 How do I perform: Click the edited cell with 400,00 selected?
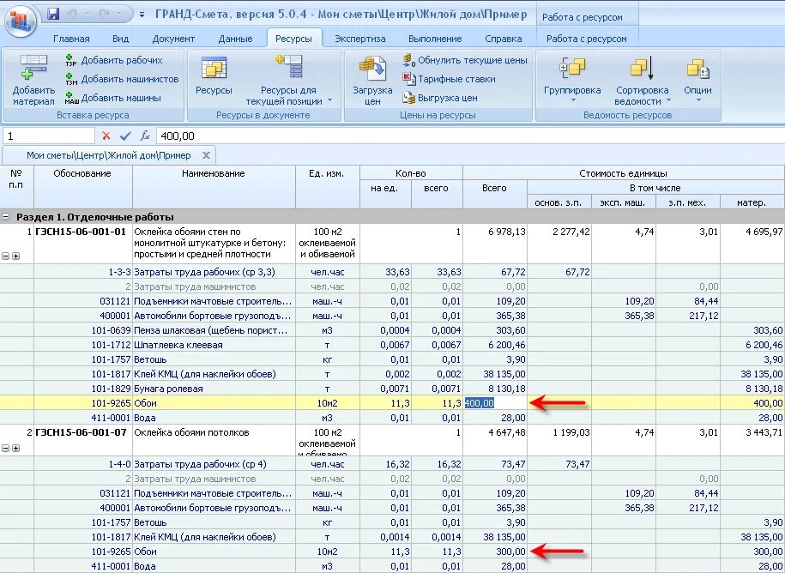tap(495, 403)
